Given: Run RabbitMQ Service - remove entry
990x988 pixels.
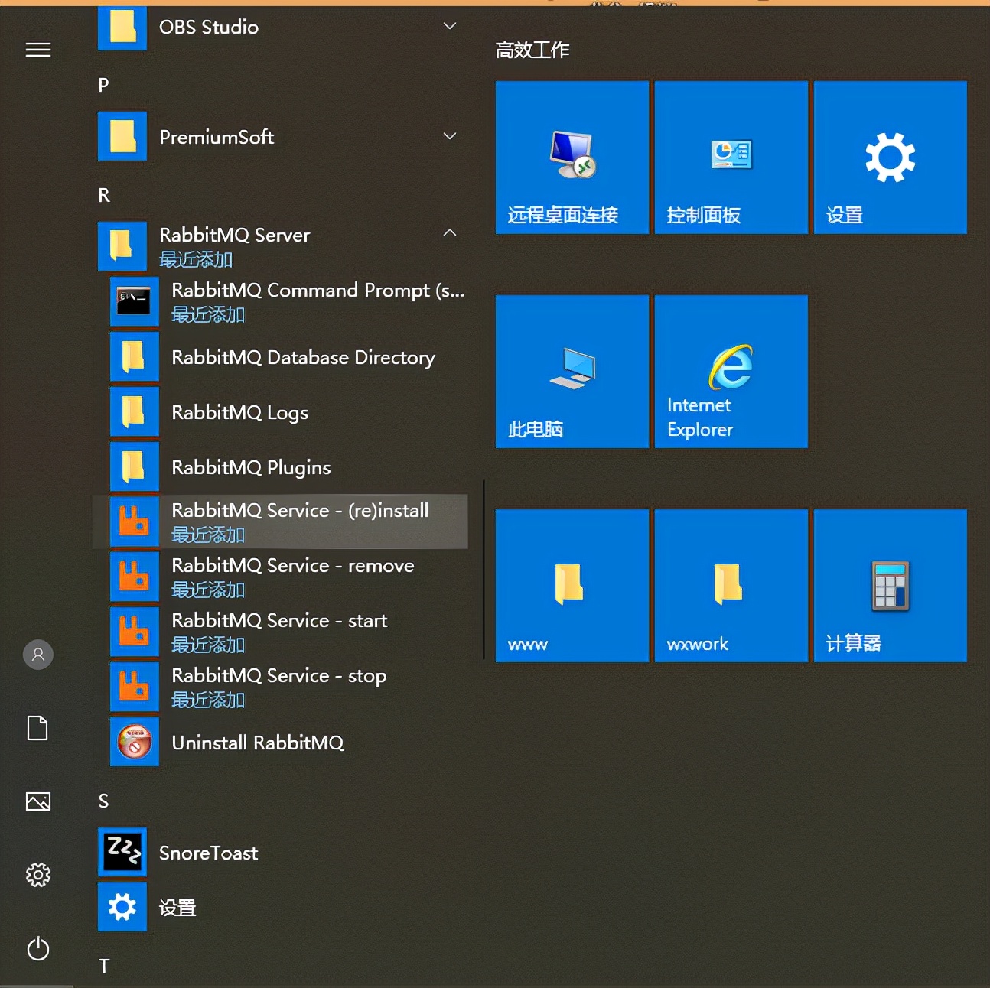Looking at the screenshot, I should (293, 565).
